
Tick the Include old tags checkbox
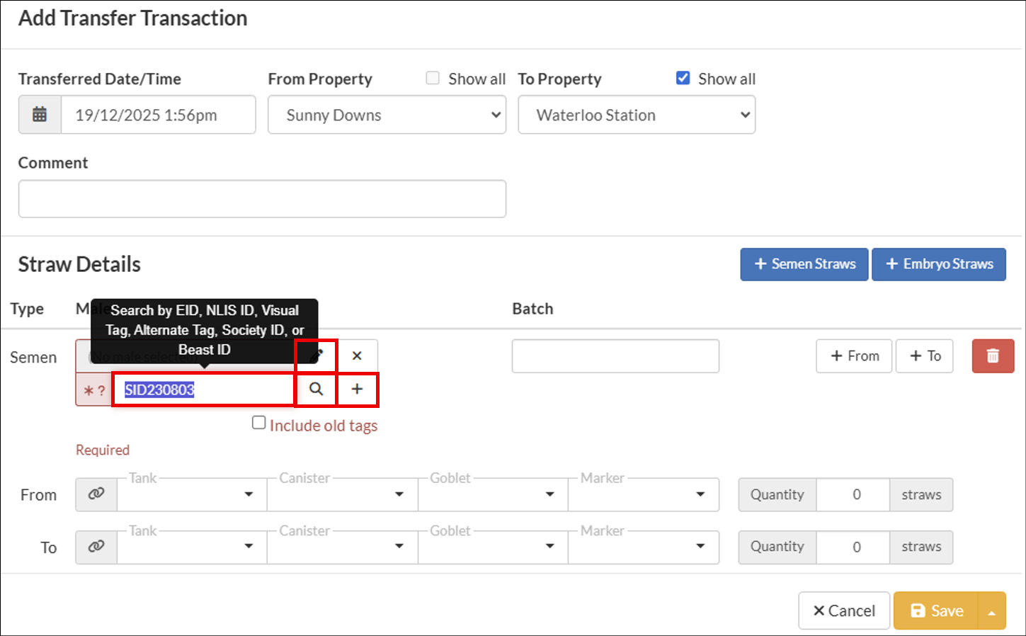point(259,423)
